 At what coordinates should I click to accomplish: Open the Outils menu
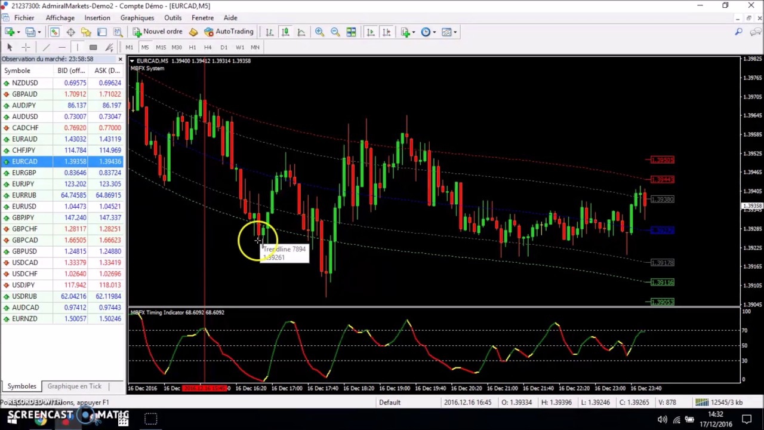click(x=173, y=18)
